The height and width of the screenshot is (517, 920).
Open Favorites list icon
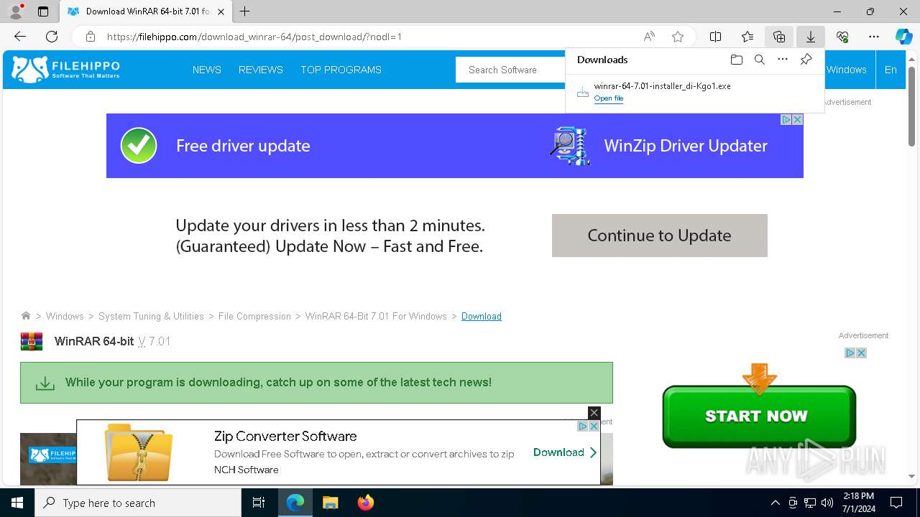point(747,37)
